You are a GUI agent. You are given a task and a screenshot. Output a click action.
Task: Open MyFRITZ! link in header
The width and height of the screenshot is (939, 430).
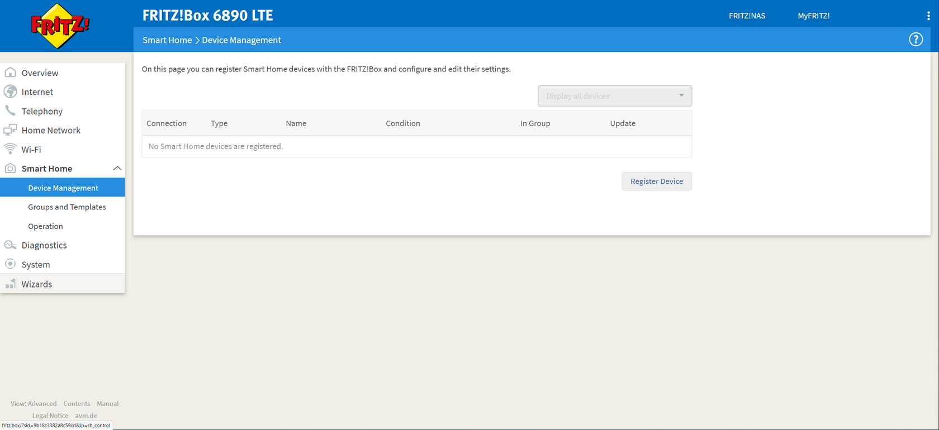point(814,16)
